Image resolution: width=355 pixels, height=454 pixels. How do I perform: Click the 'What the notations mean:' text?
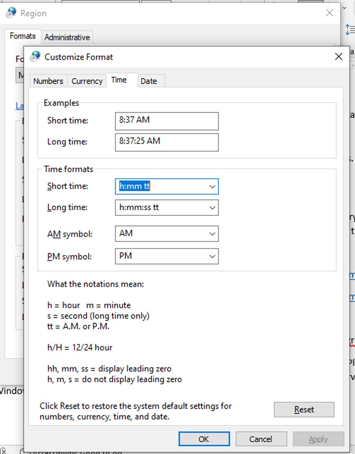pyautogui.click(x=95, y=284)
